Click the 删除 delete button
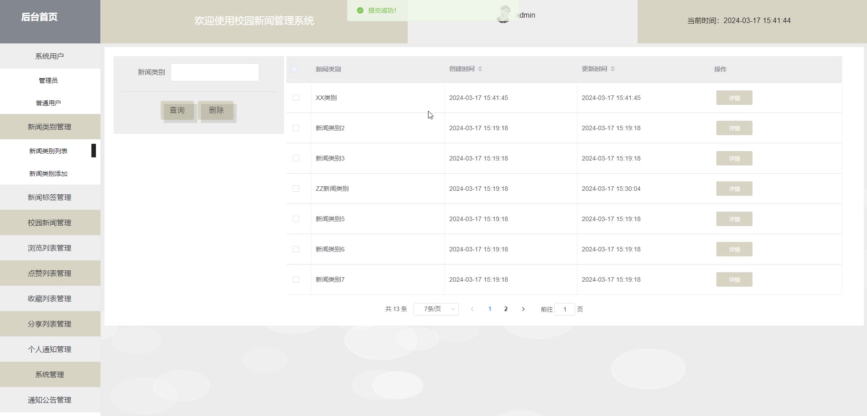Image resolution: width=867 pixels, height=416 pixels. (216, 110)
